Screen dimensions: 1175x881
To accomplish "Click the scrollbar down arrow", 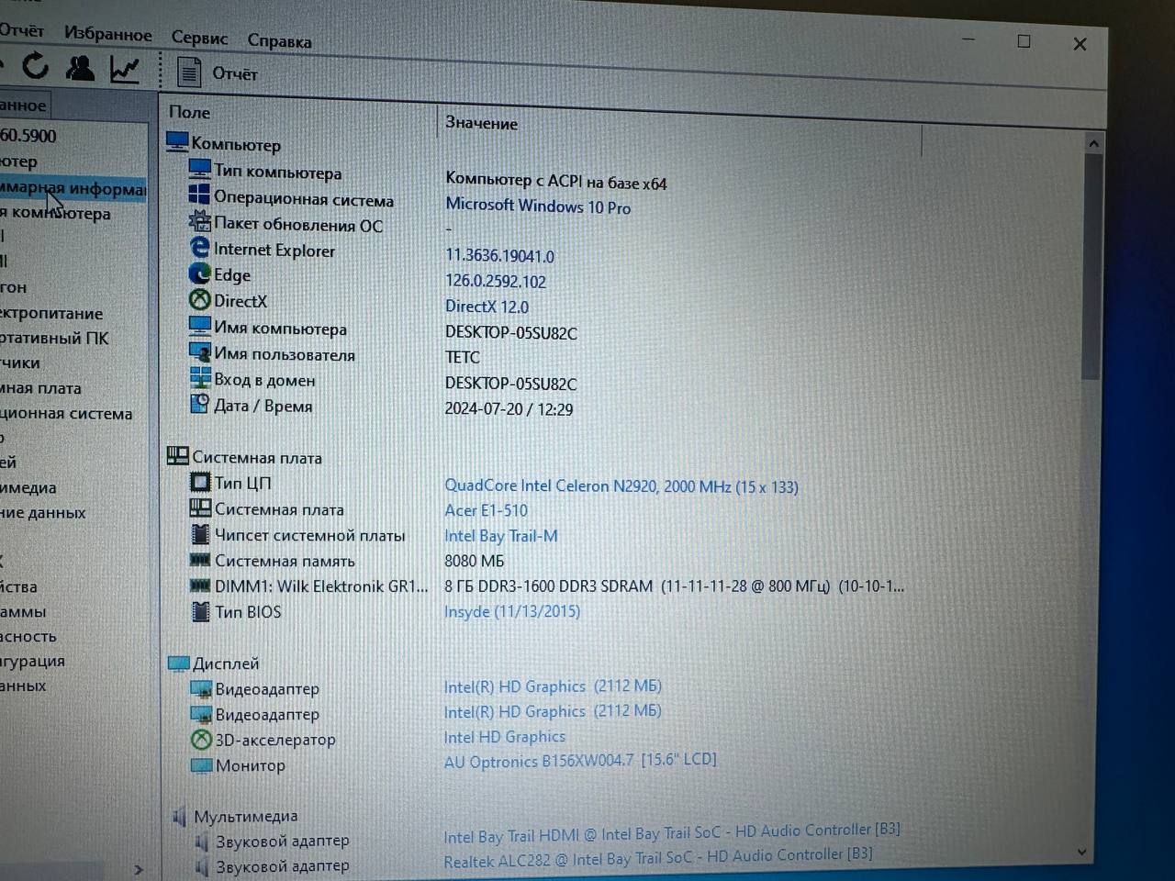I will 1082,852.
